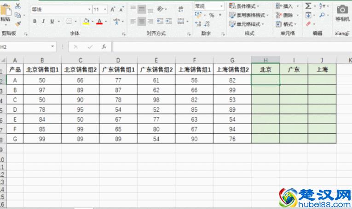
Task: Open the 格式 format cells menu
Action: pyautogui.click(x=286, y=24)
